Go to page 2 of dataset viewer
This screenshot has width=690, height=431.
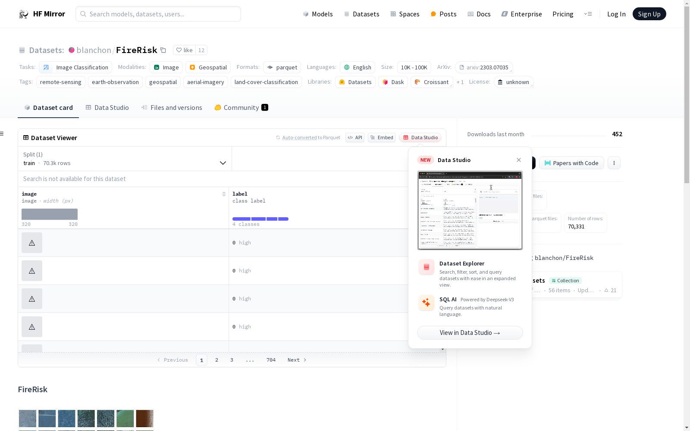click(x=216, y=360)
